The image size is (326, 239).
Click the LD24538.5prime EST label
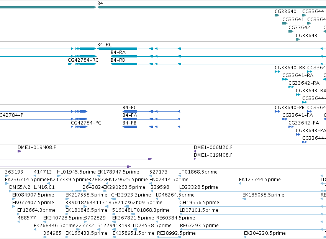tap(152, 226)
